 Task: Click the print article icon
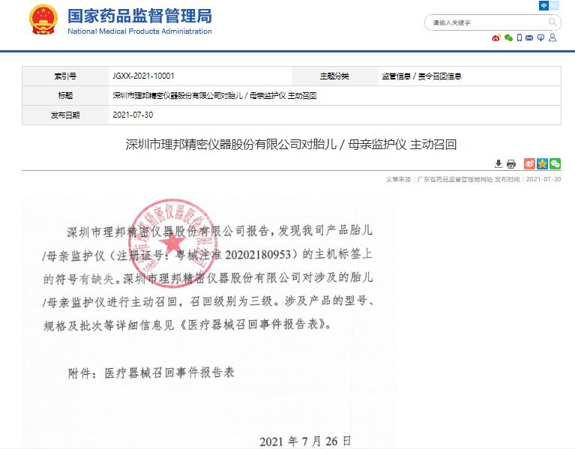pos(511,164)
